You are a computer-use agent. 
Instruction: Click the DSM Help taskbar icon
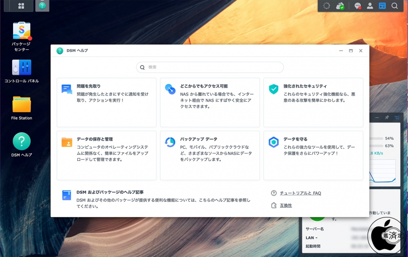tap(42, 6)
